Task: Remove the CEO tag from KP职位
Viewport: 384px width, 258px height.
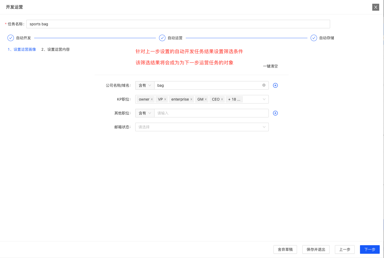Action: (222, 99)
